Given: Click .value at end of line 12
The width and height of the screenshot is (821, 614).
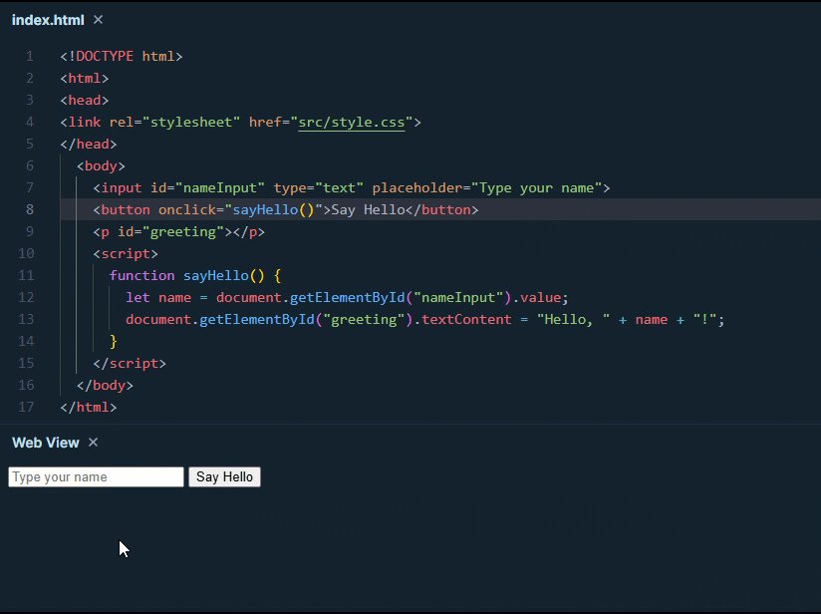Looking at the screenshot, I should point(537,298).
